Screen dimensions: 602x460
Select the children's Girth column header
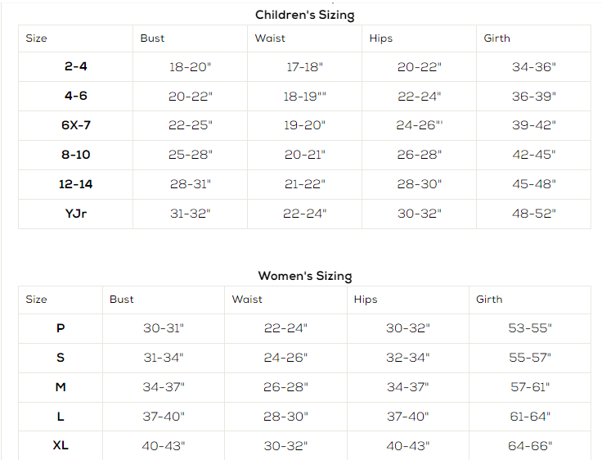coord(496,38)
